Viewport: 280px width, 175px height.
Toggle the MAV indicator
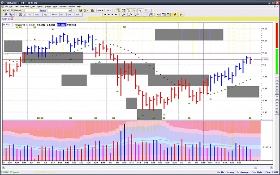tap(30, 15)
